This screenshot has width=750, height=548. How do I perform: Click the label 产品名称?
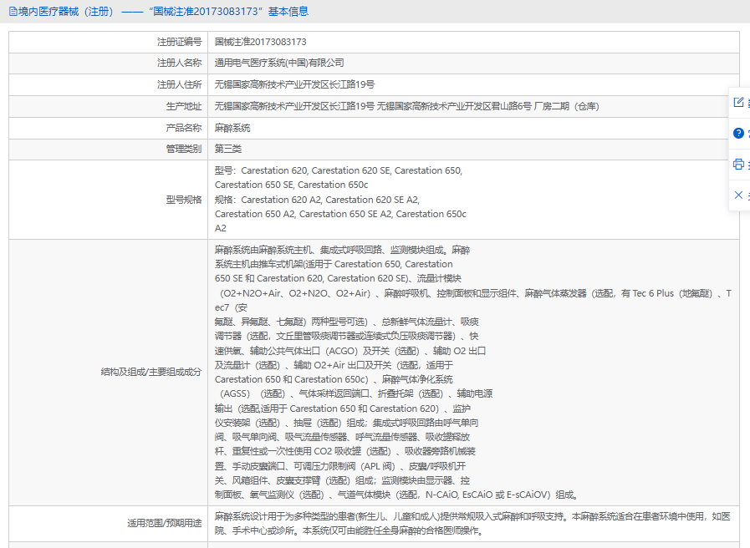(x=184, y=128)
